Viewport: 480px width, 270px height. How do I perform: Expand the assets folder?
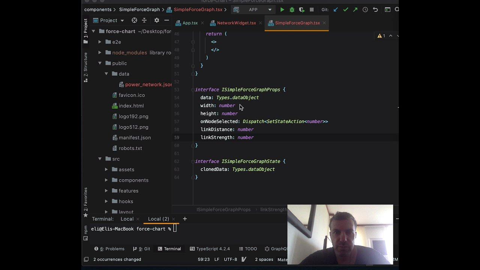pyautogui.click(x=106, y=169)
